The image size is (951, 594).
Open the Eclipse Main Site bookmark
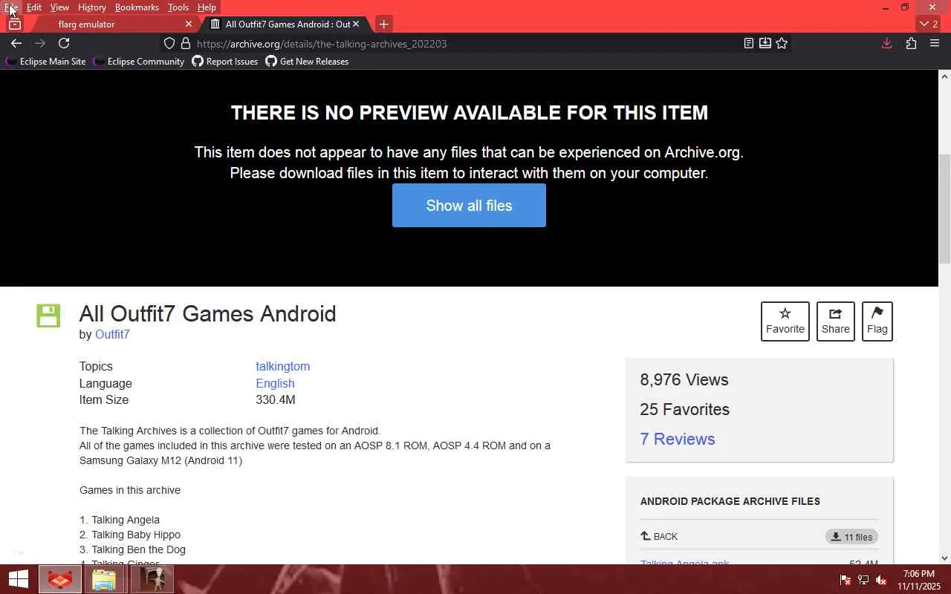[x=45, y=62]
